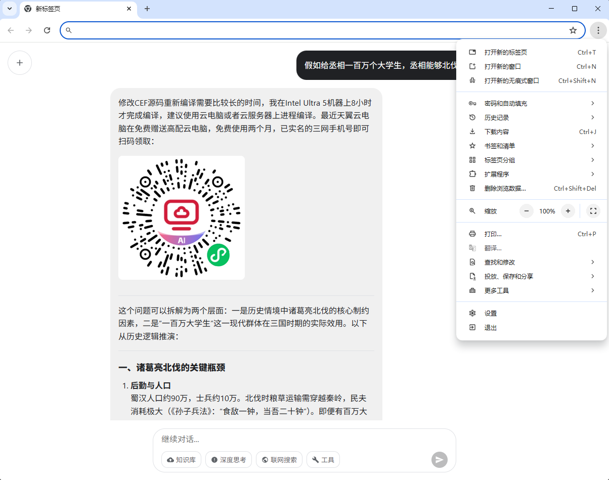
Task: Click the search magnifier in address bar
Action: point(69,30)
